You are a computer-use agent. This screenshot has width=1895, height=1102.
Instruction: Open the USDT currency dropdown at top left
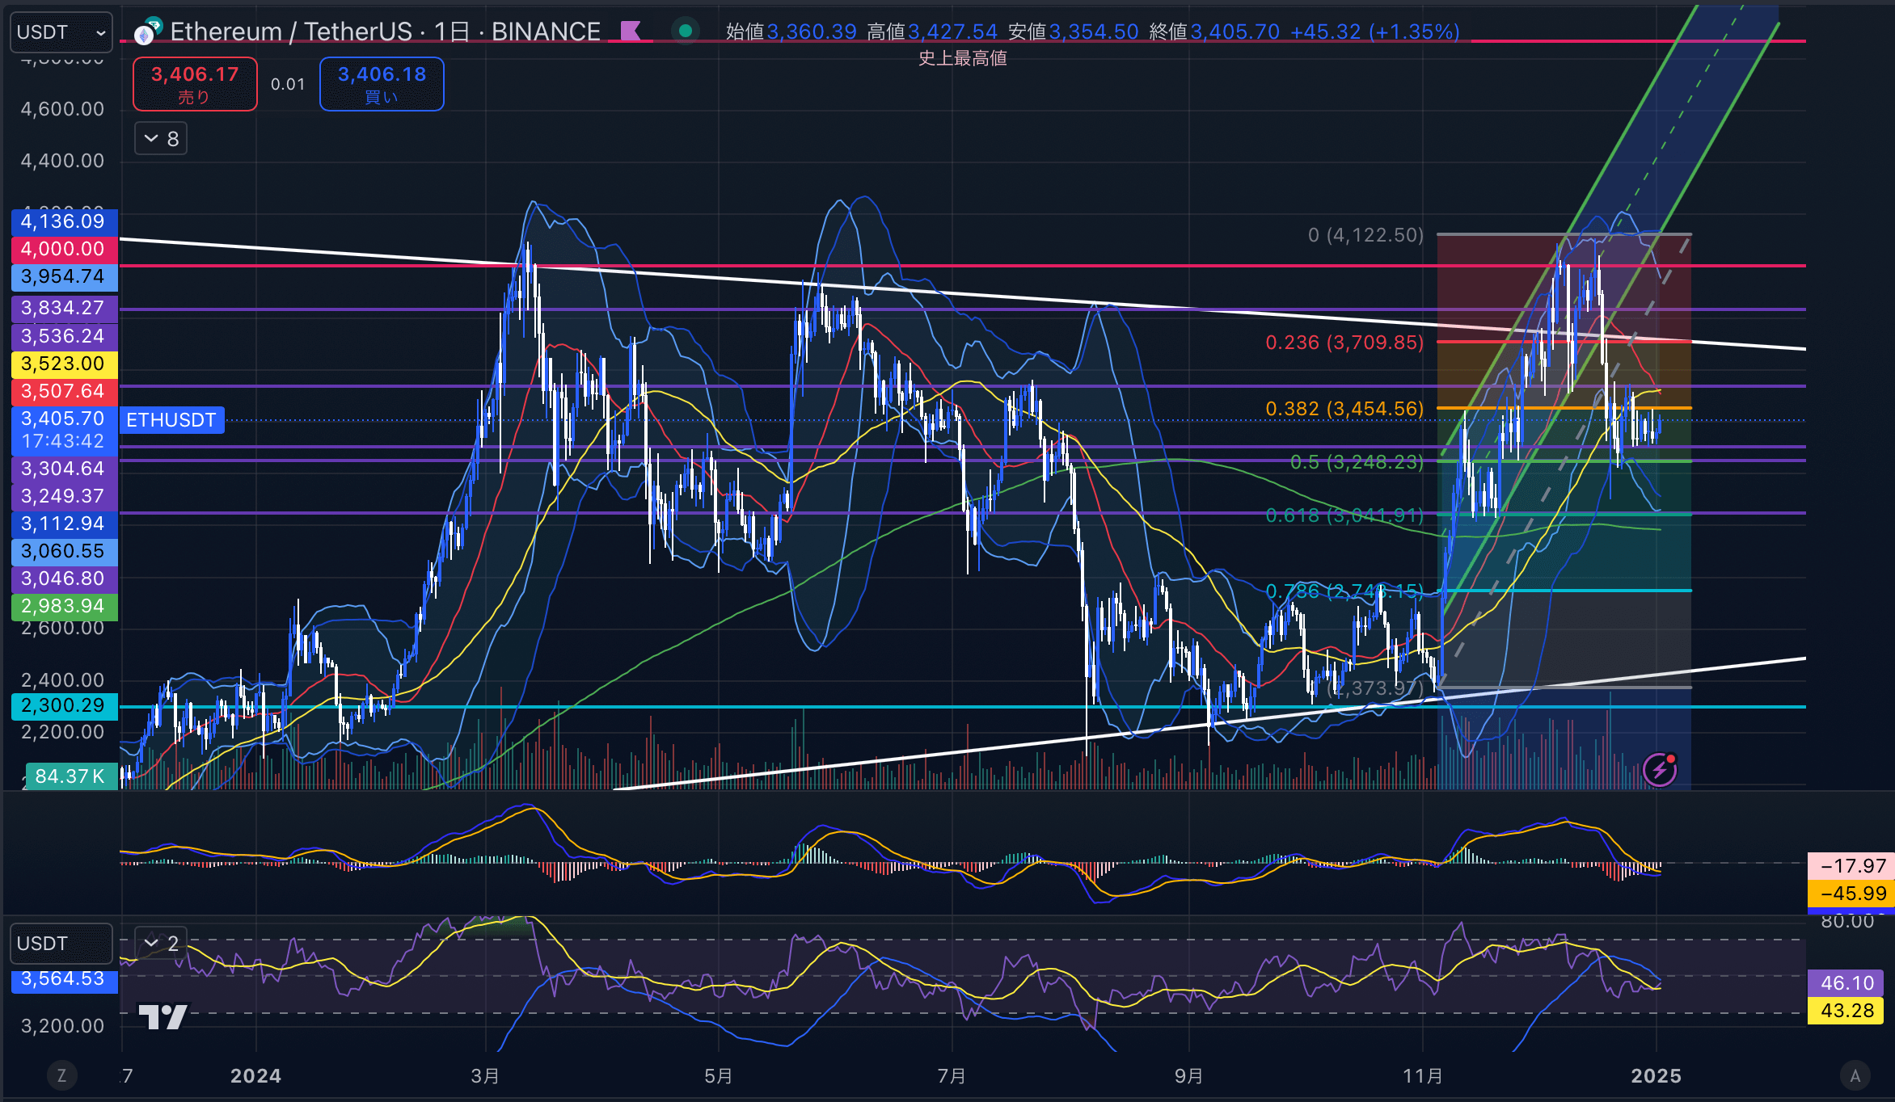pyautogui.click(x=61, y=32)
